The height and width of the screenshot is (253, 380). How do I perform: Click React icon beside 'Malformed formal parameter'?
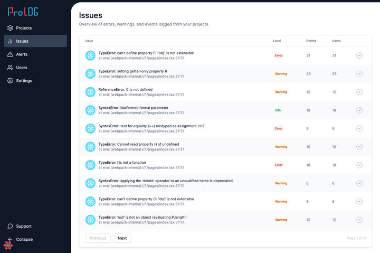pyautogui.click(x=90, y=110)
